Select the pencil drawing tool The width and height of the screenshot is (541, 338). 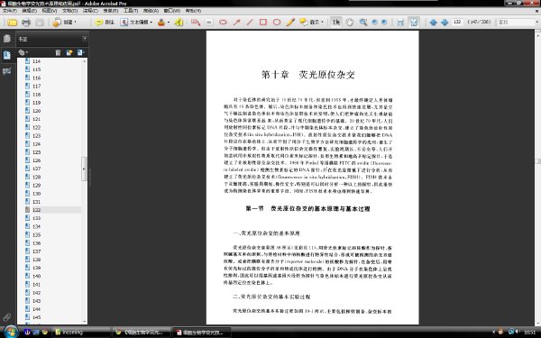290,23
